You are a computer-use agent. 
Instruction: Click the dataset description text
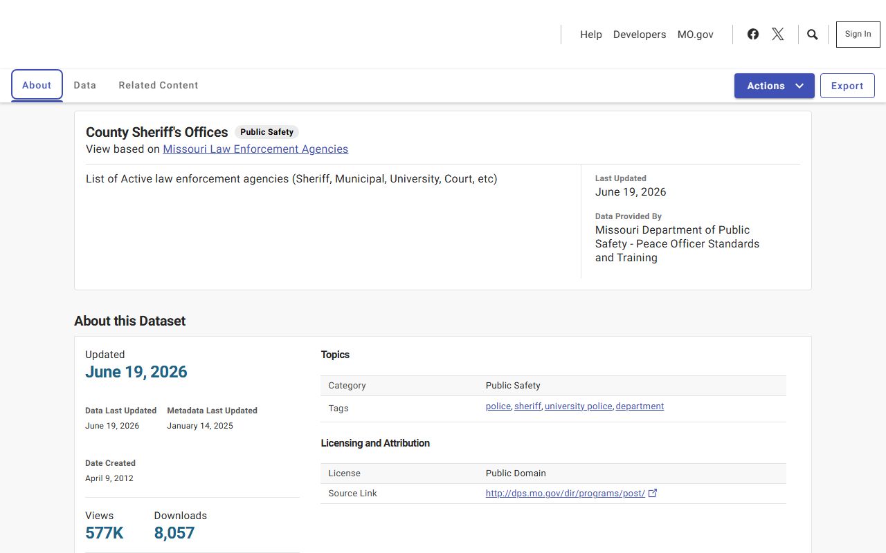coord(291,179)
